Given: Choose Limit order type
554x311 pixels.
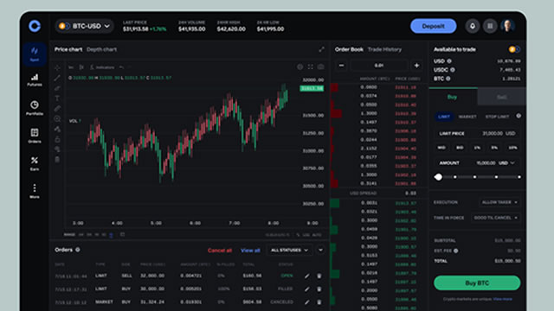Looking at the screenshot, I should pyautogui.click(x=444, y=117).
